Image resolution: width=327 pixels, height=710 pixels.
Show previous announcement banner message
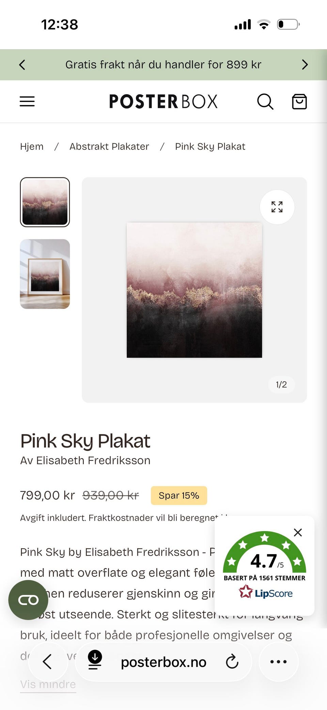22,64
